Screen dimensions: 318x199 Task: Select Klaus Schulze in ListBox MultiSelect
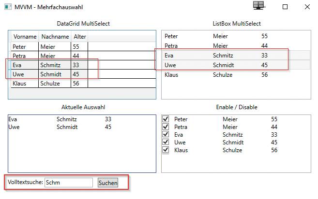[236, 75]
